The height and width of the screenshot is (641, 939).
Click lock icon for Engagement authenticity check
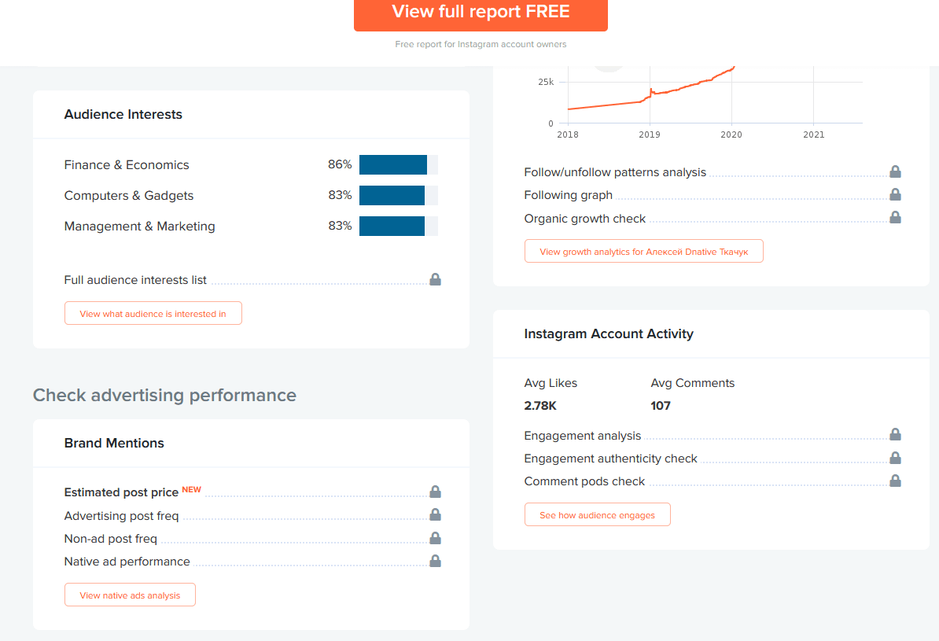tap(895, 458)
